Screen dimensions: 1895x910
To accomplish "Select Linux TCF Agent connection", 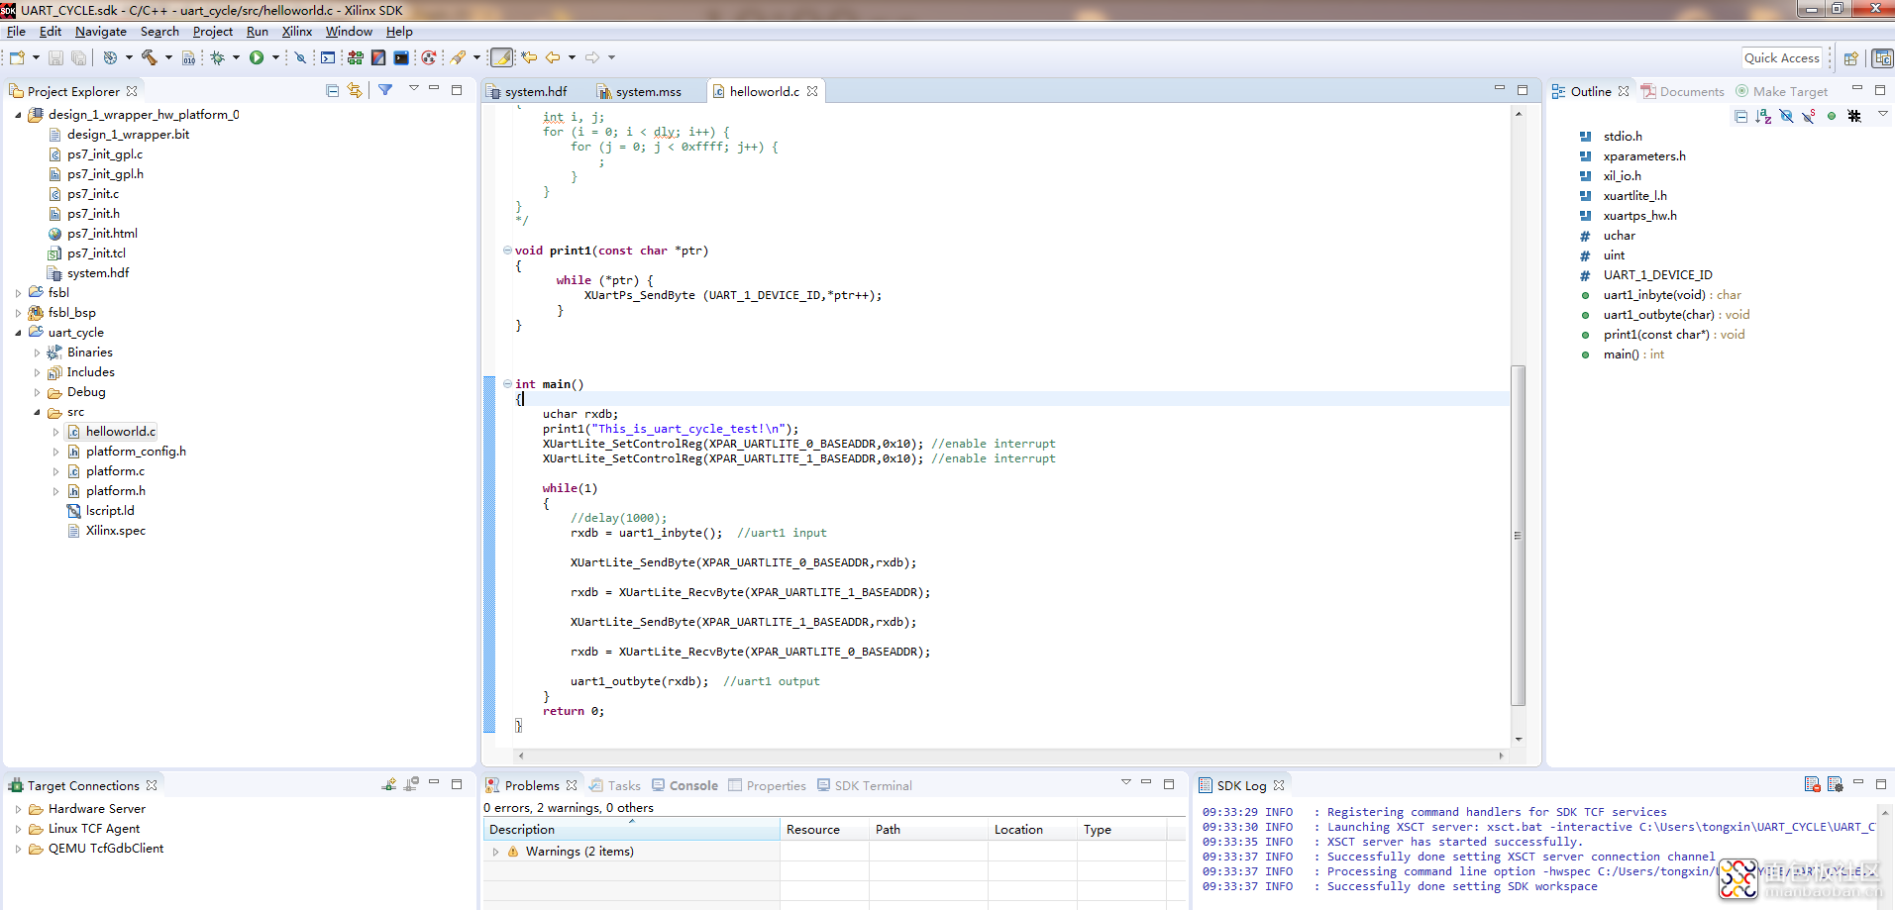I will point(94,829).
